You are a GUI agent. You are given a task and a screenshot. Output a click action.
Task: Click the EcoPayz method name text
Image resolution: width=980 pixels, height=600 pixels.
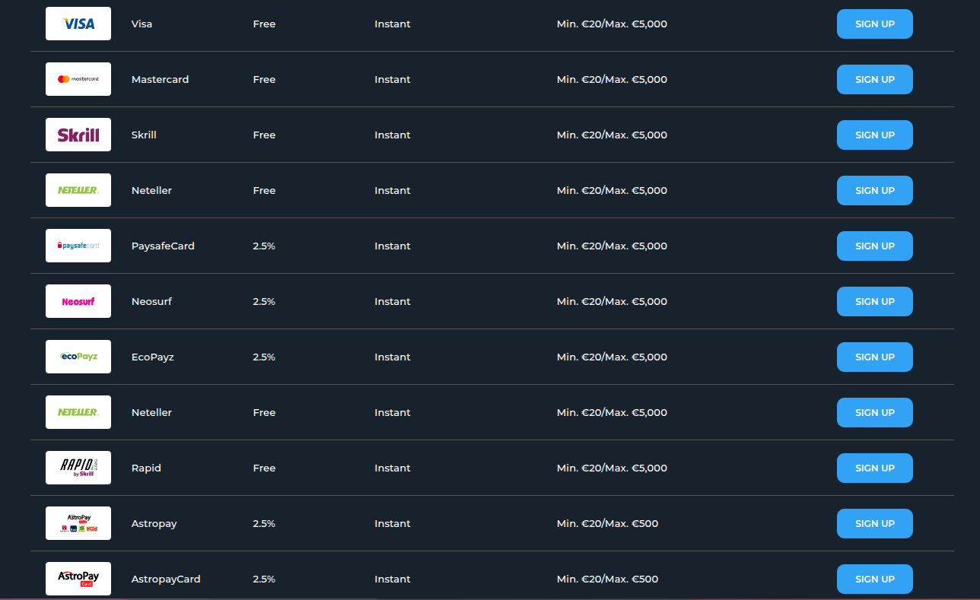(x=152, y=357)
